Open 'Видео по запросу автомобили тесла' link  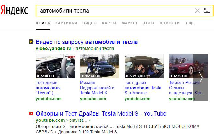[x=87, y=42]
